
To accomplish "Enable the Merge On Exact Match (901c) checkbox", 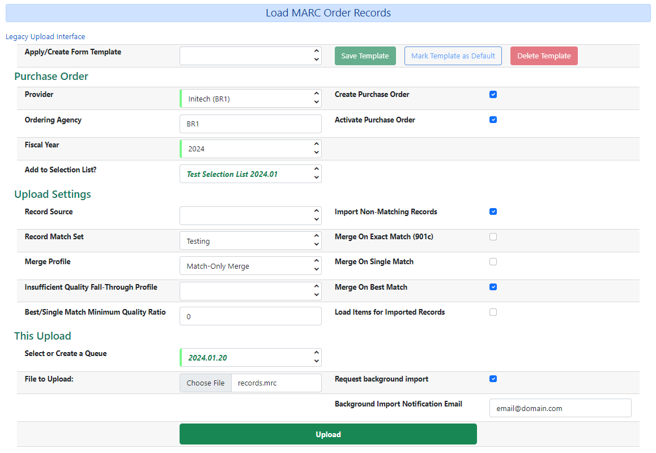I will [493, 236].
